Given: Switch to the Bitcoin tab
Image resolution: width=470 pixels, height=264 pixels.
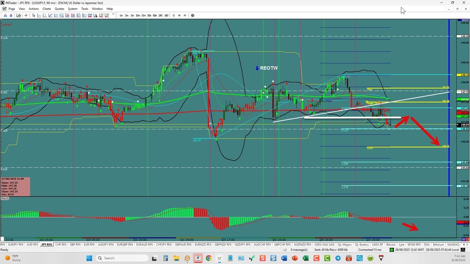Looking at the screenshot, I should (x=391, y=245).
